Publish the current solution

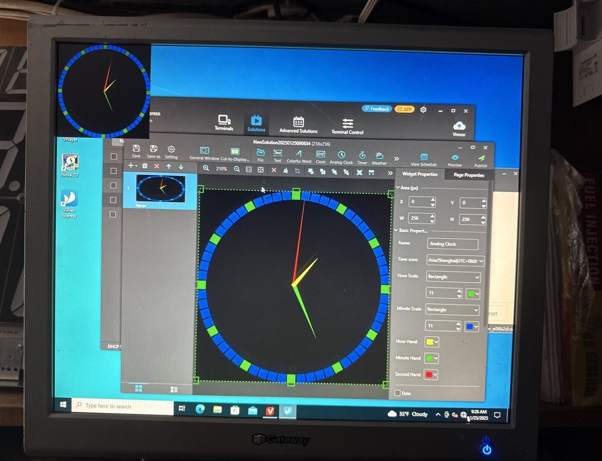click(481, 157)
